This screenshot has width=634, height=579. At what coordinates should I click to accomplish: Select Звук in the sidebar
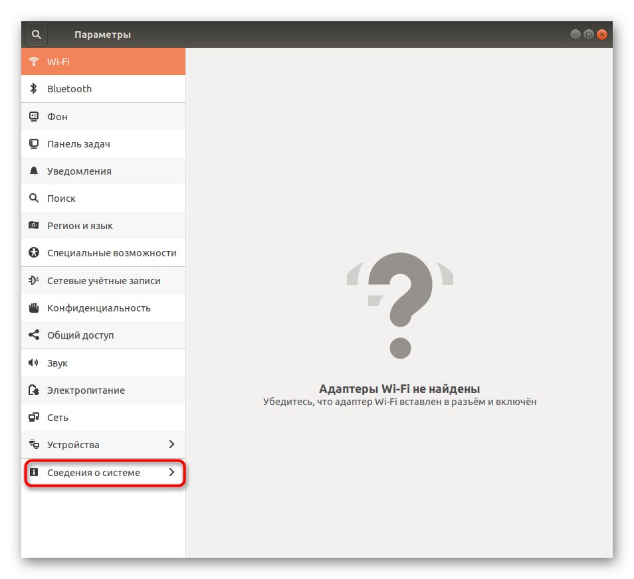tap(104, 363)
